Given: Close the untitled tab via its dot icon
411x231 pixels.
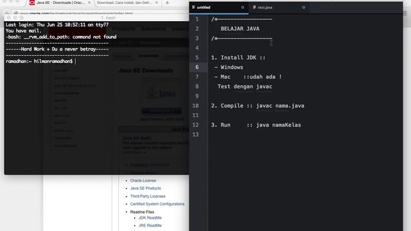Looking at the screenshot, I should click(243, 8).
